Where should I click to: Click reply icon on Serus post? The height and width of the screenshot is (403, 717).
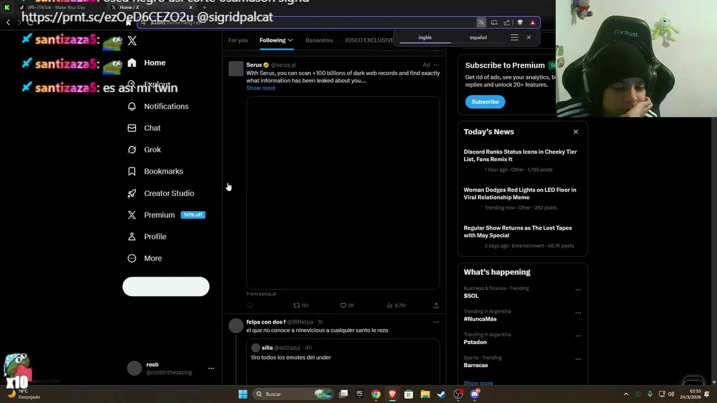pos(250,306)
